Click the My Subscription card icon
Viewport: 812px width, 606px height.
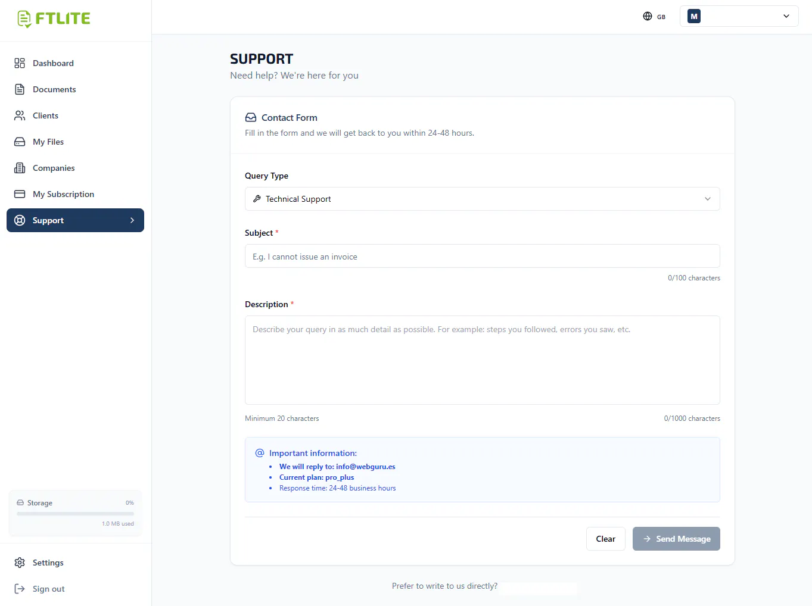[20, 194]
